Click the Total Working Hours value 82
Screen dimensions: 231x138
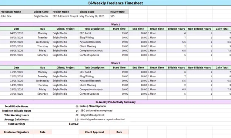[x=56, y=115]
